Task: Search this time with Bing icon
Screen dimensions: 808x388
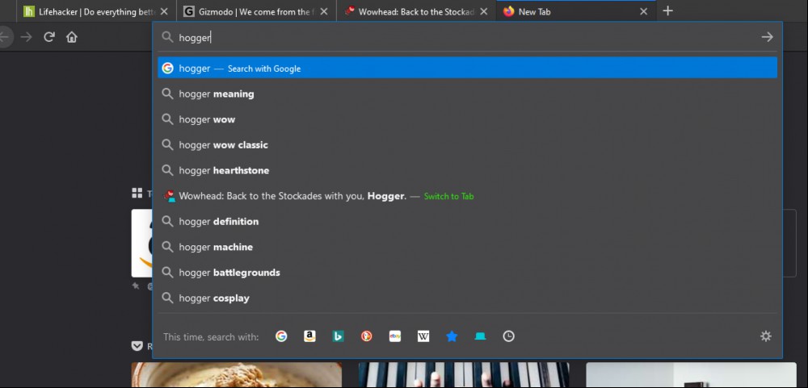Action: [x=338, y=336]
